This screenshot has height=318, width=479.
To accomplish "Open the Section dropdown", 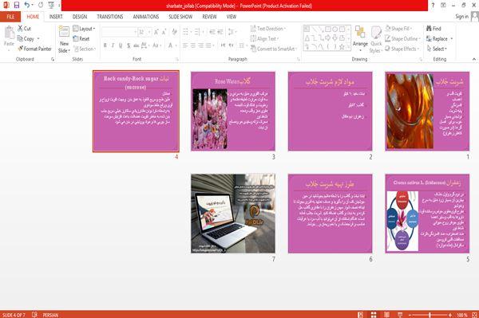I will pos(85,49).
